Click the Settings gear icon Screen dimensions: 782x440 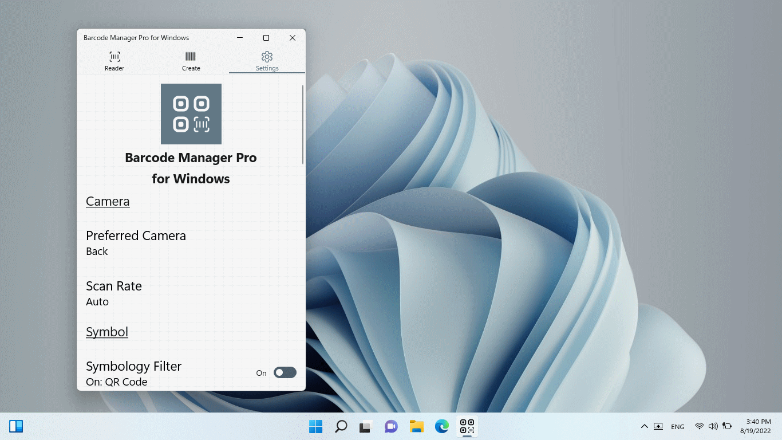coord(267,57)
